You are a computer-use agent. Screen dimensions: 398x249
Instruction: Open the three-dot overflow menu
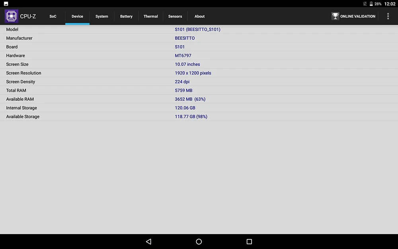(388, 16)
